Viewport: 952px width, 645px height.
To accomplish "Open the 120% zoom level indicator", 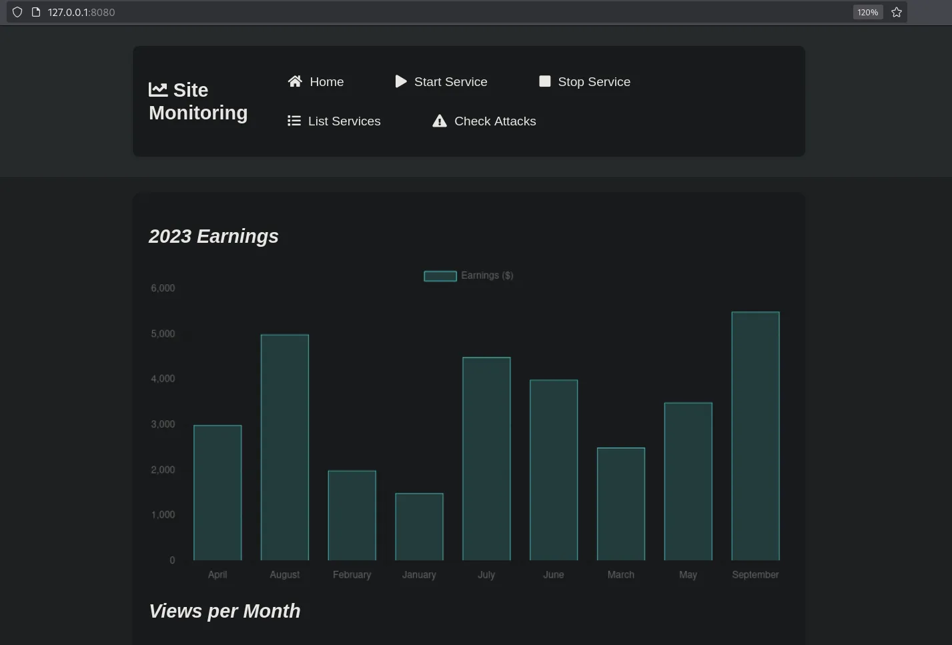I will (867, 12).
